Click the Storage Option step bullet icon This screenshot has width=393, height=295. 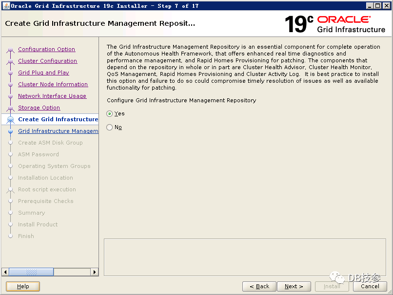[11, 108]
